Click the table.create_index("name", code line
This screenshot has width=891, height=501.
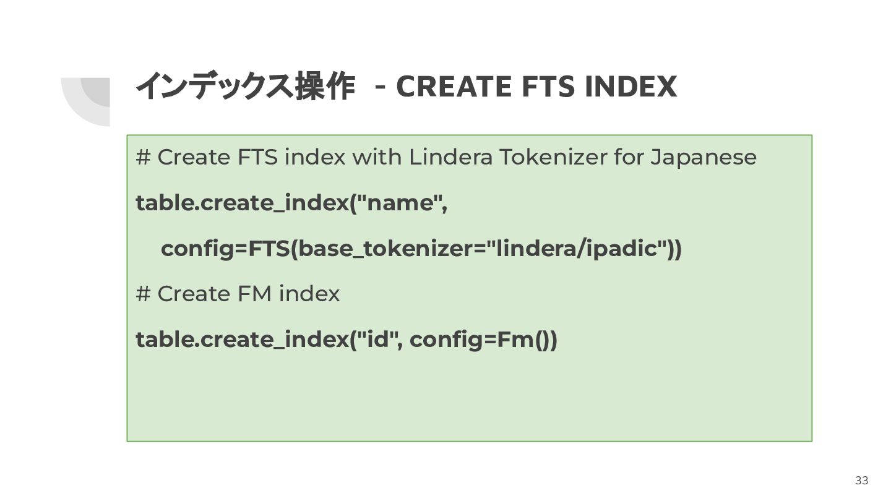click(291, 203)
